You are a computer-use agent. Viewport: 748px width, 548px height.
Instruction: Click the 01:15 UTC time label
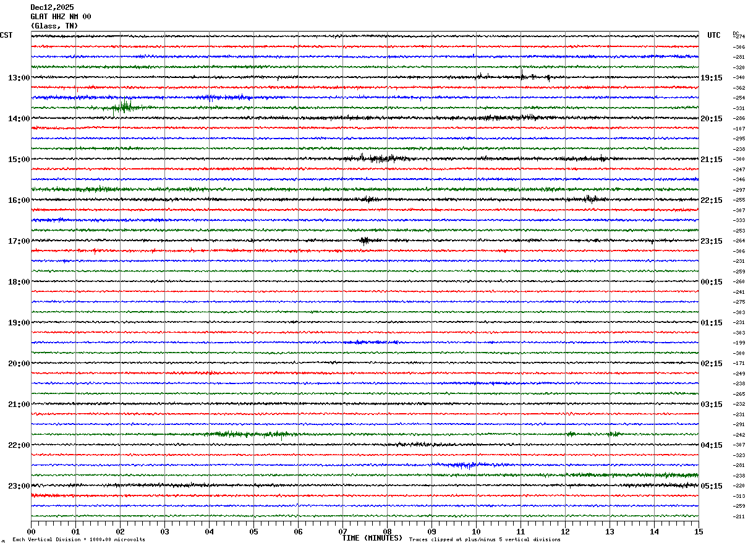tap(711, 323)
